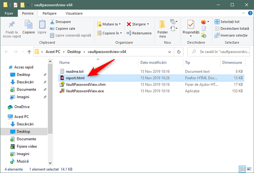This screenshot has width=254, height=173.
Task: Expand Ștergere dropdown arrow
Action: (x=148, y=24)
